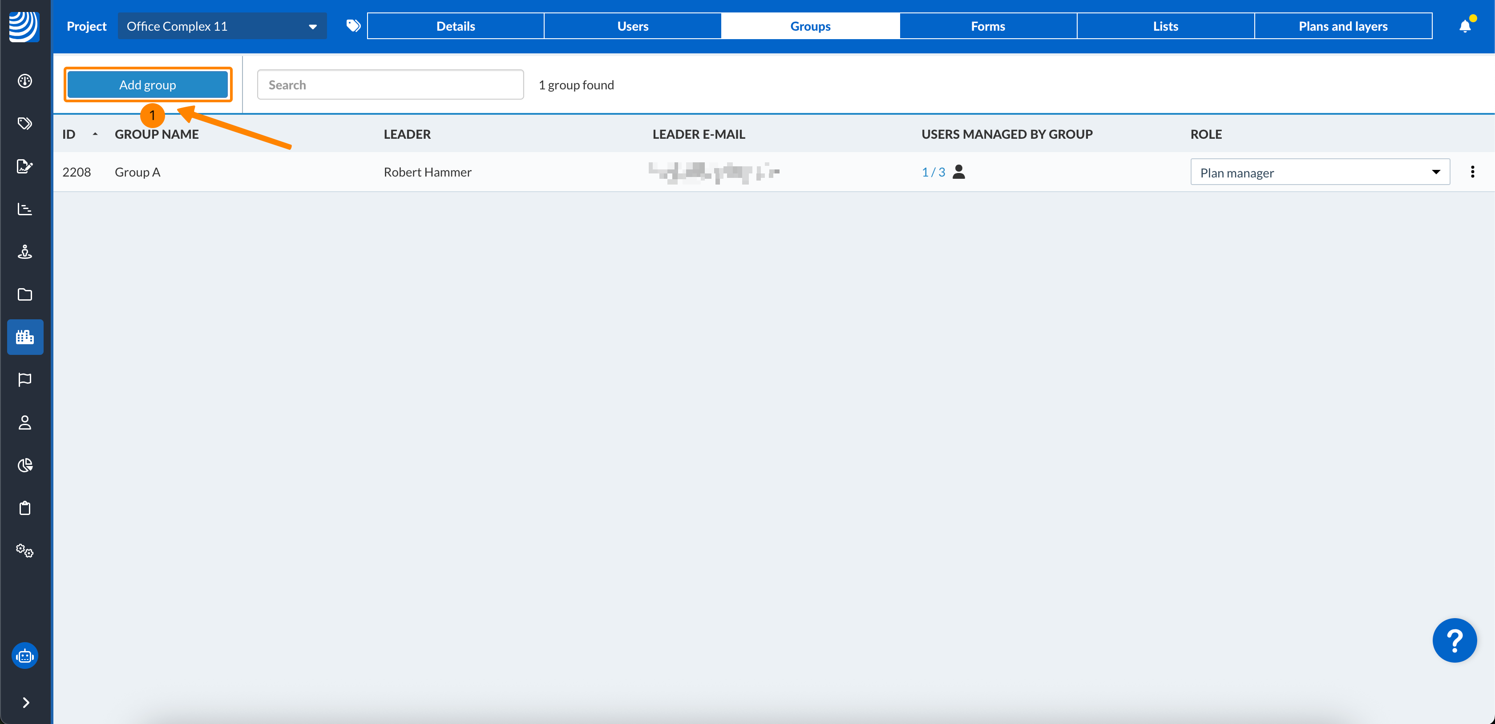Open the gears settings sidebar icon

(24, 550)
